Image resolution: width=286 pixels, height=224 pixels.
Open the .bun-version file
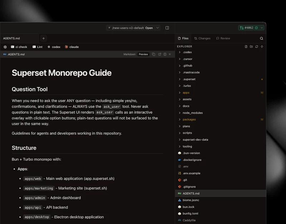click(221, 153)
